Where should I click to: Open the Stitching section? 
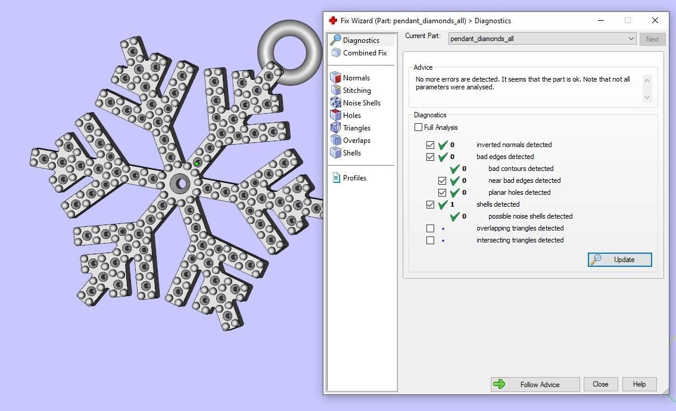(x=357, y=90)
